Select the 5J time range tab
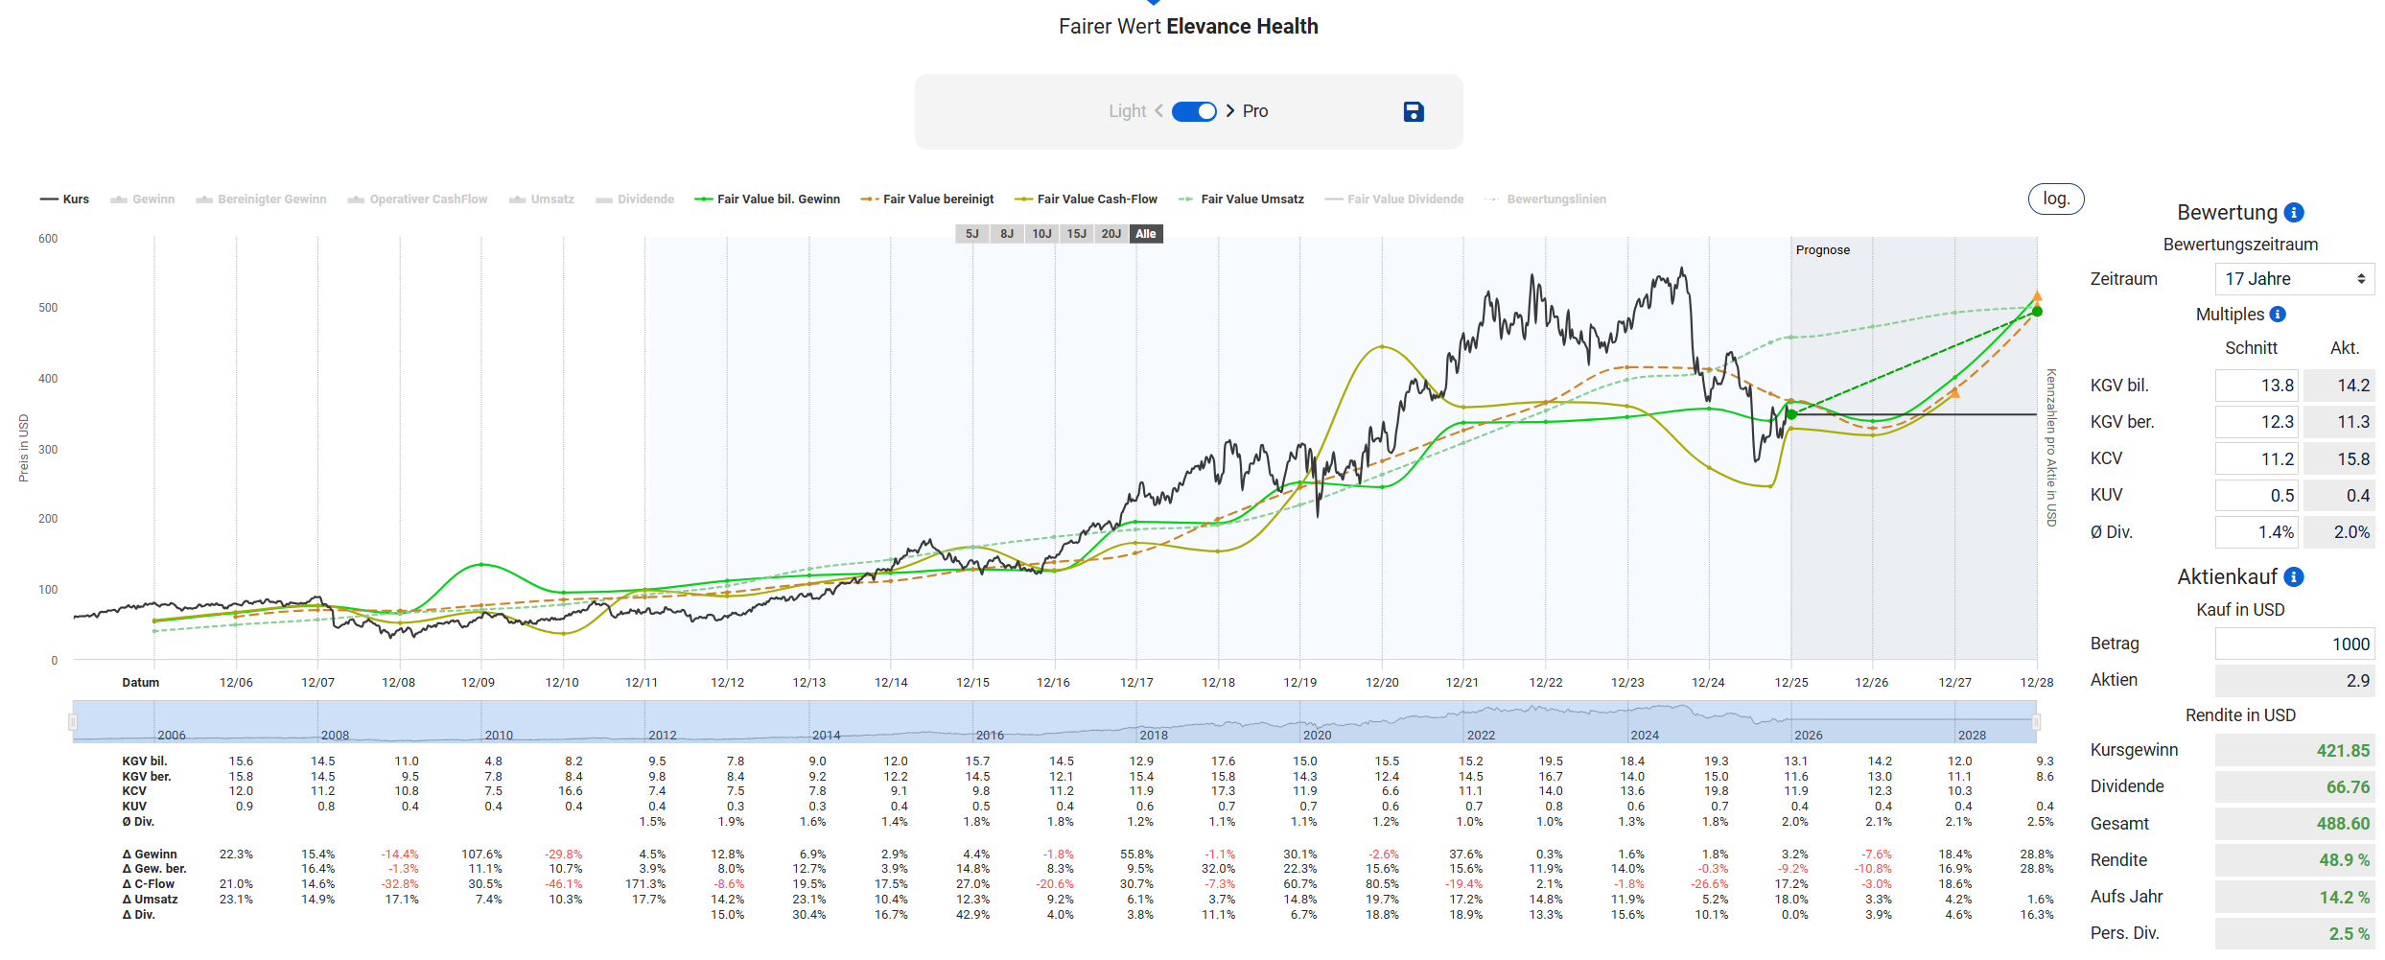This screenshot has height=960, width=2385. click(971, 234)
